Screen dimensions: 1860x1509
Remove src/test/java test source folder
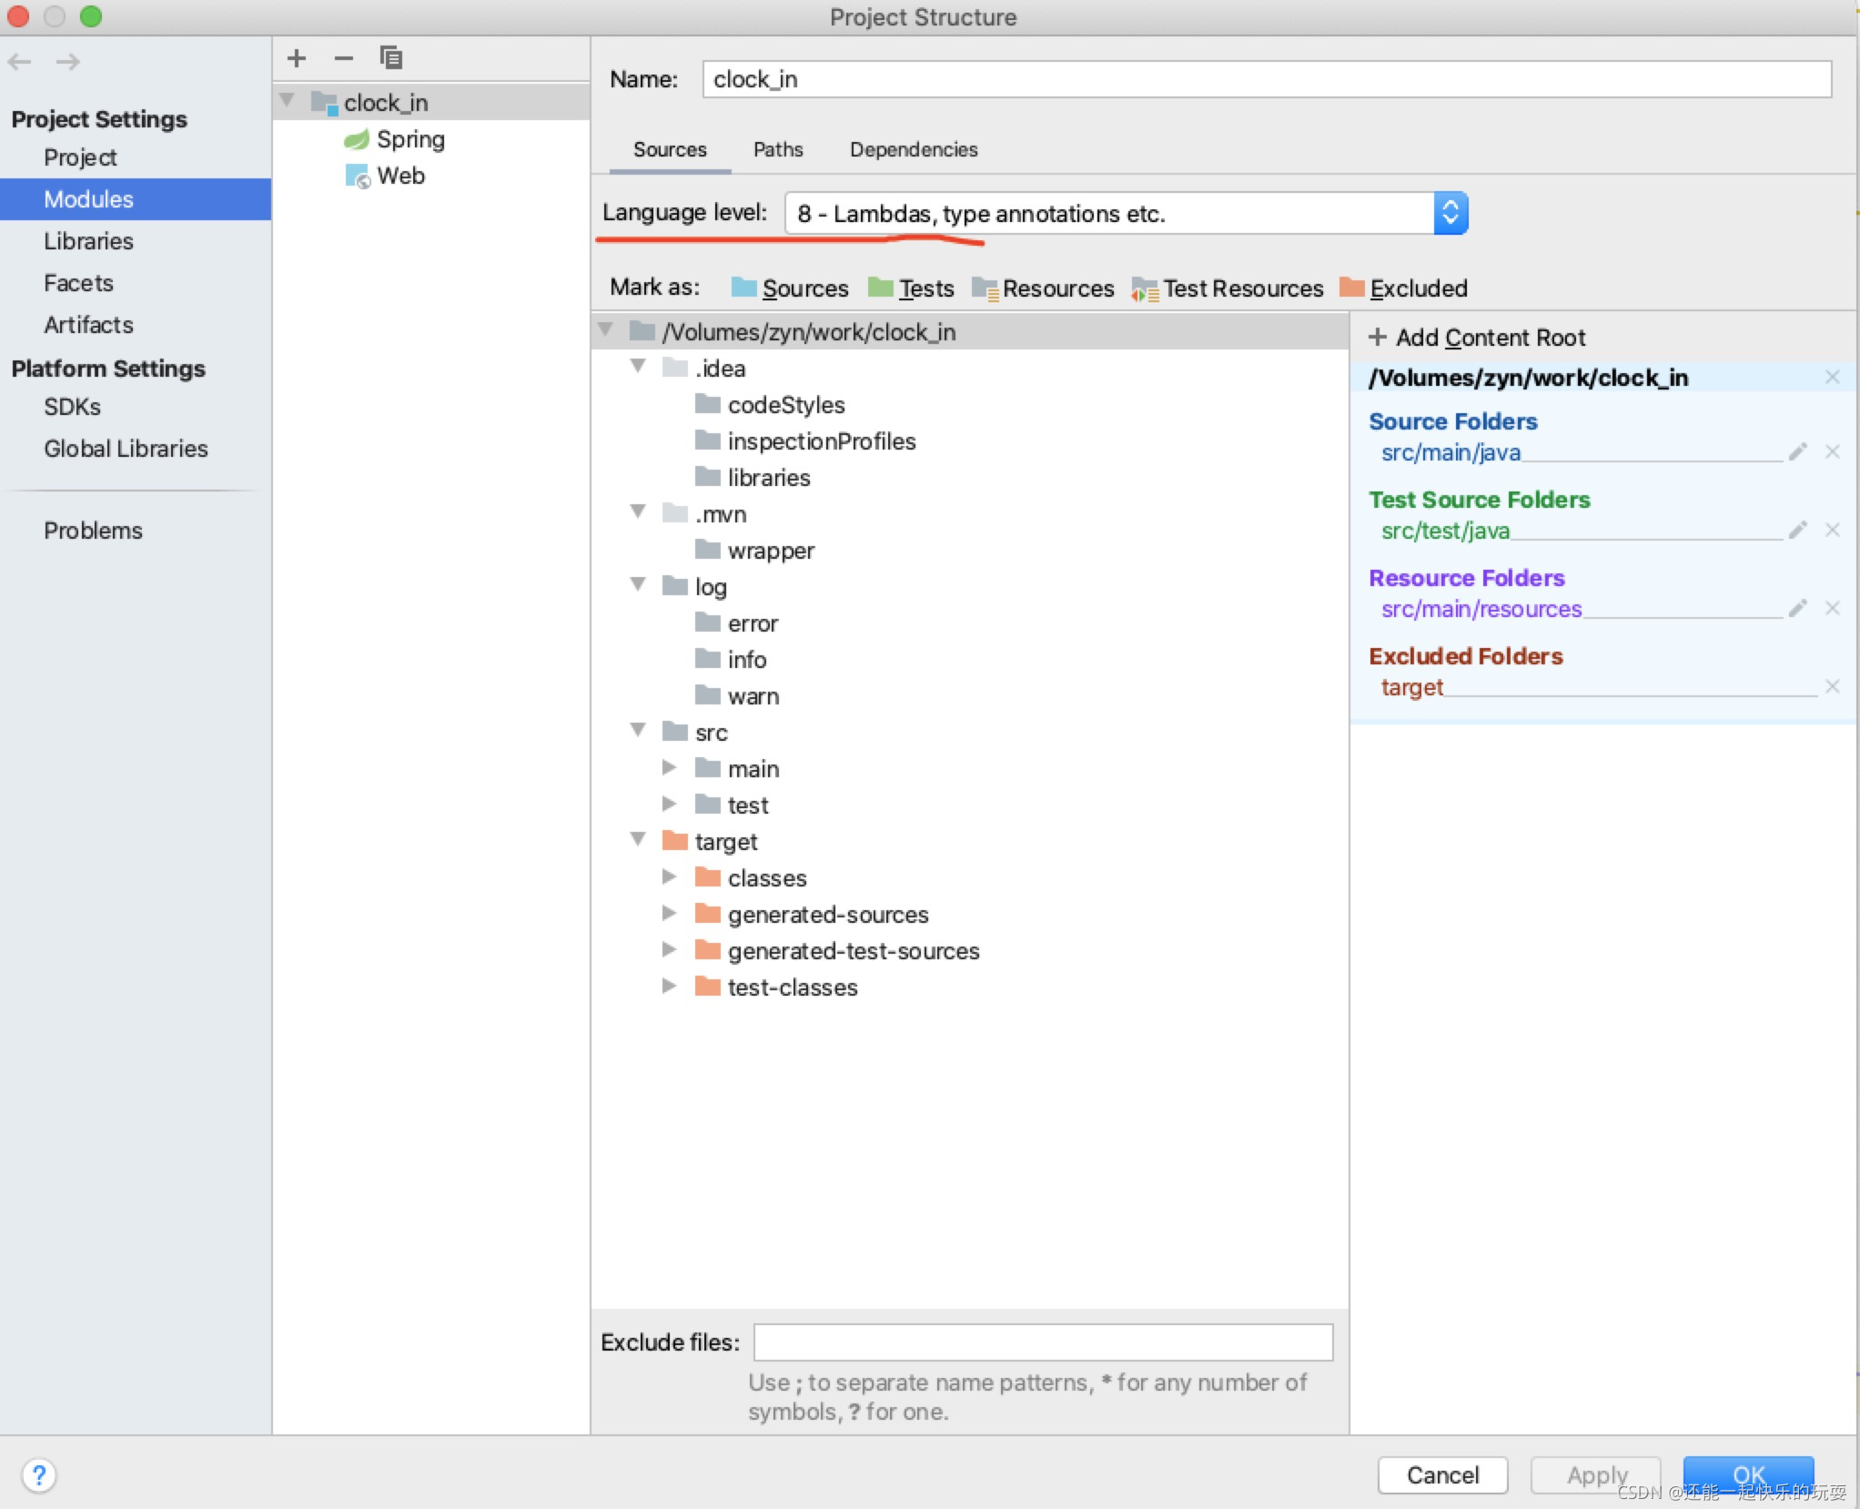pos(1832,531)
